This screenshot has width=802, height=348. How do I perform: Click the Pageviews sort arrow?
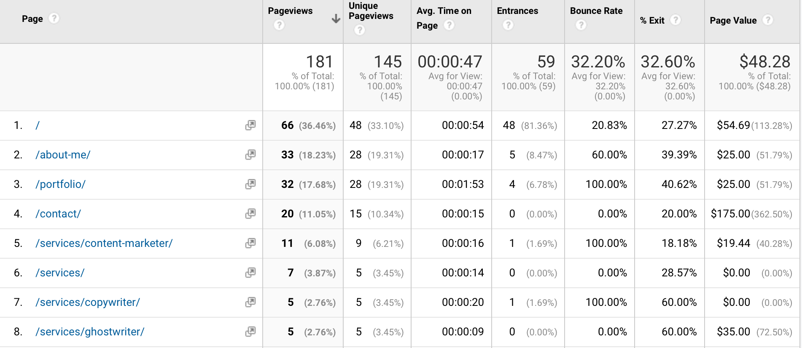pos(335,19)
